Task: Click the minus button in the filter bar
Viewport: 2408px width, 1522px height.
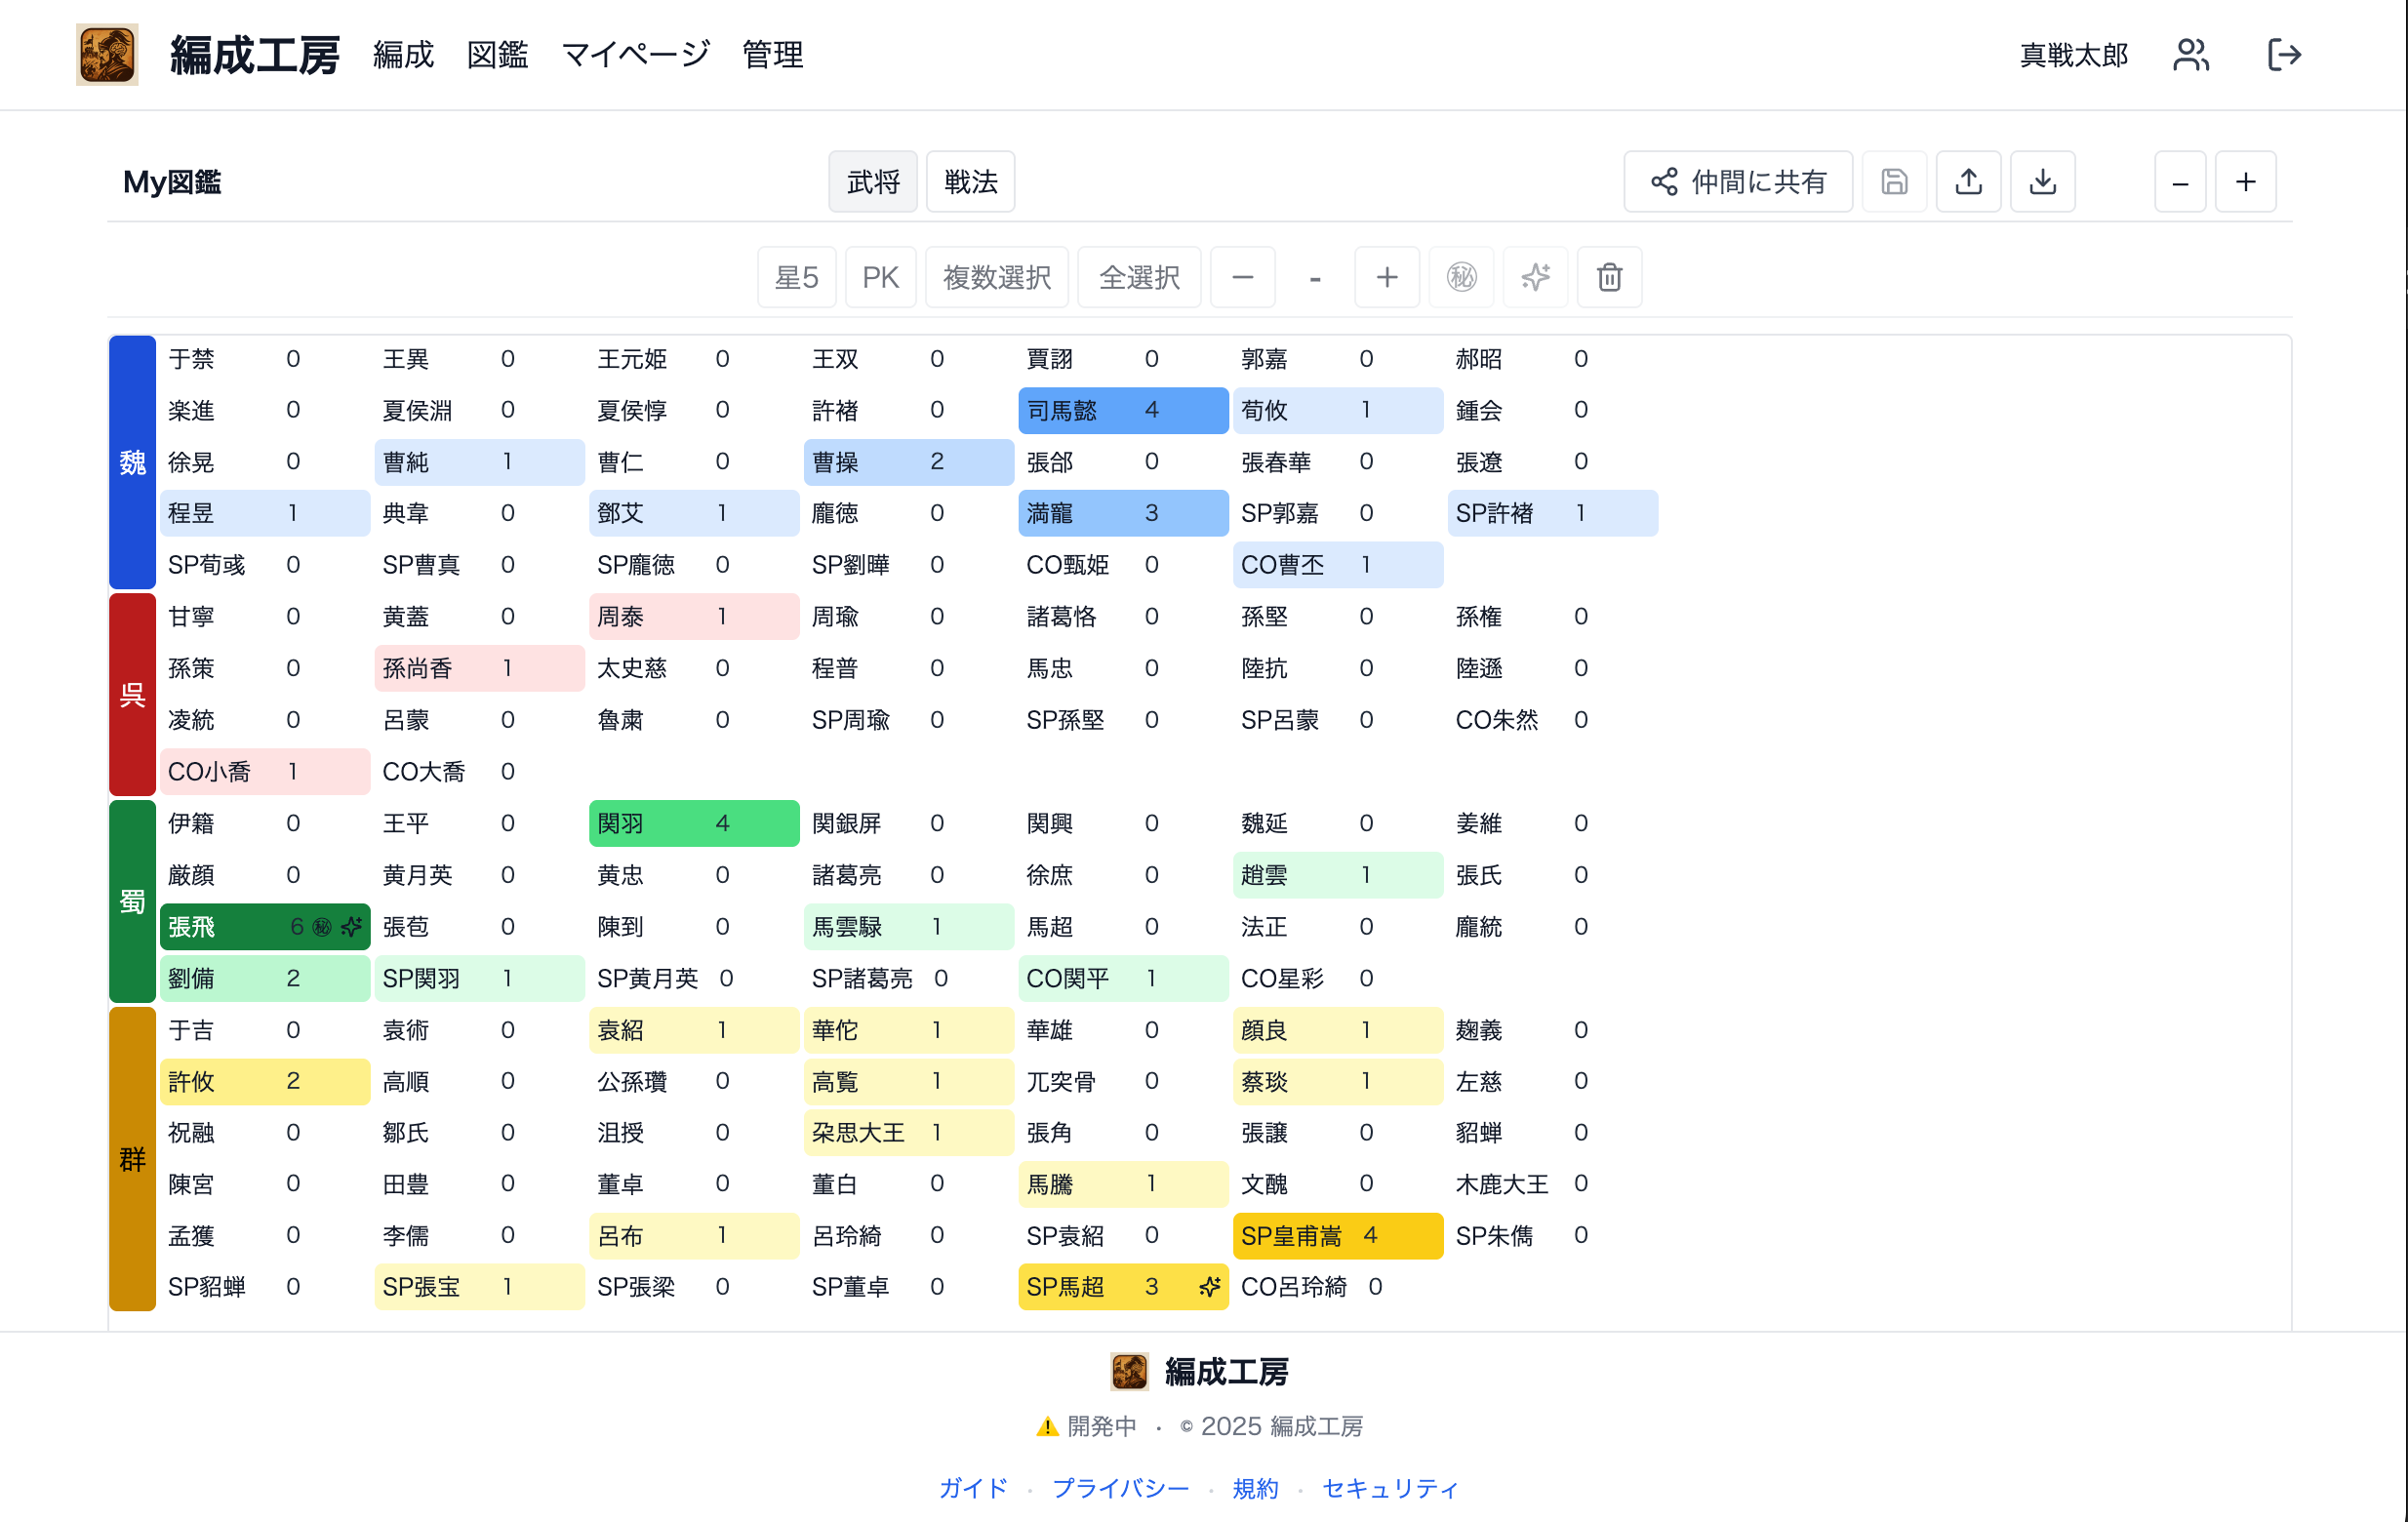Action: point(1242,277)
